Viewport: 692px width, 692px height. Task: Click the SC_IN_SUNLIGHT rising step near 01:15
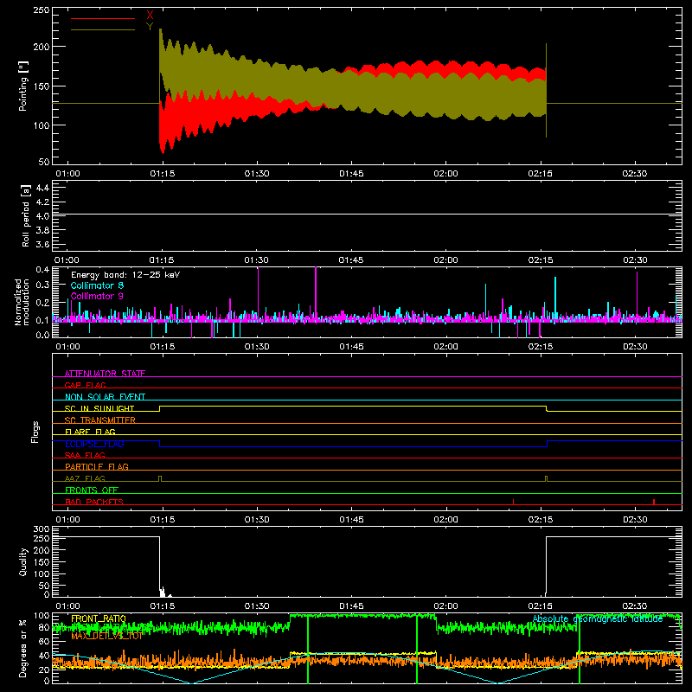[x=160, y=408]
